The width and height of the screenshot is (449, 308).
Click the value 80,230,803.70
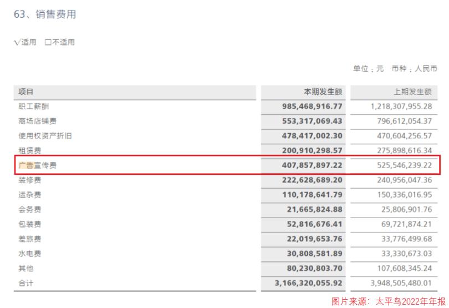[315, 269]
